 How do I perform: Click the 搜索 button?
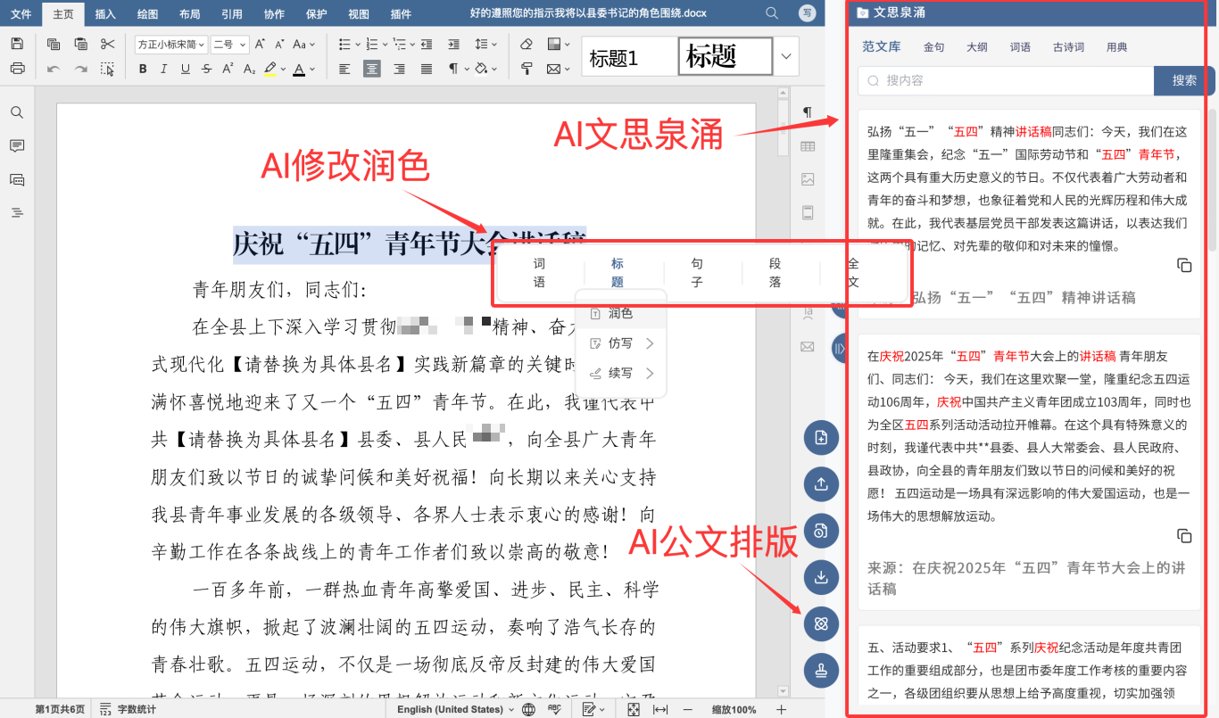point(1184,80)
